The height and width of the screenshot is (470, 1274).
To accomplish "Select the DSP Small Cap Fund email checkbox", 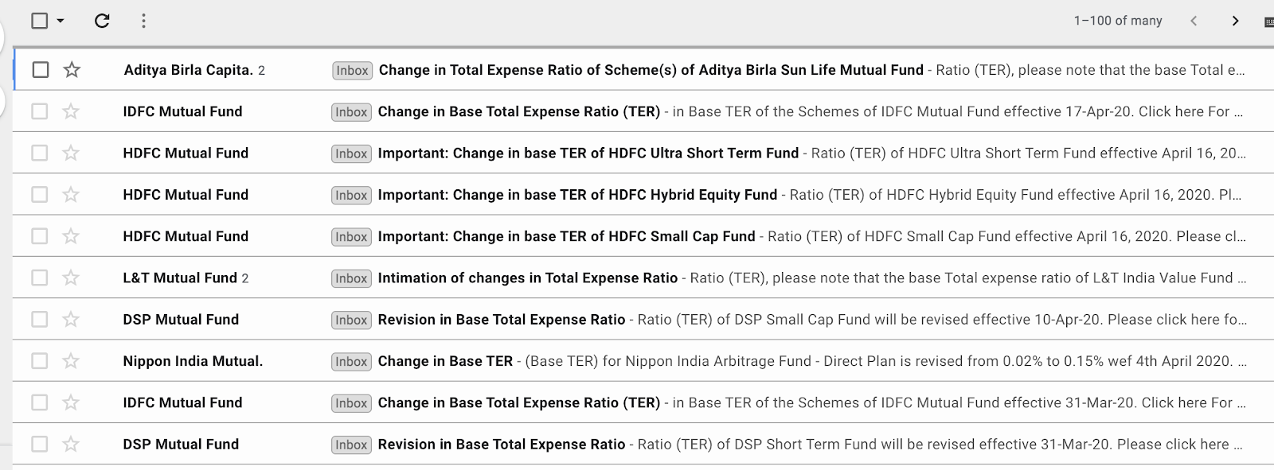I will (40, 319).
